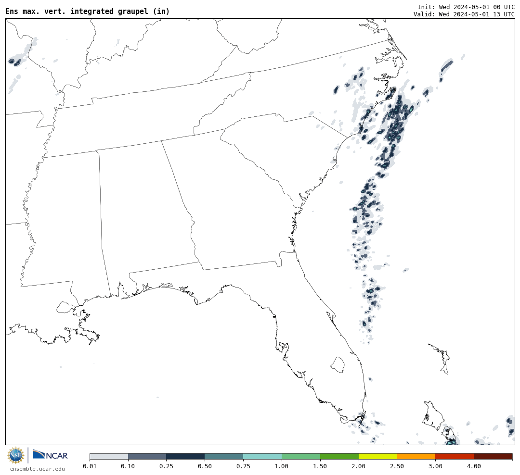Click the 2.00–2.50 yellow colorbar segment

point(378,456)
